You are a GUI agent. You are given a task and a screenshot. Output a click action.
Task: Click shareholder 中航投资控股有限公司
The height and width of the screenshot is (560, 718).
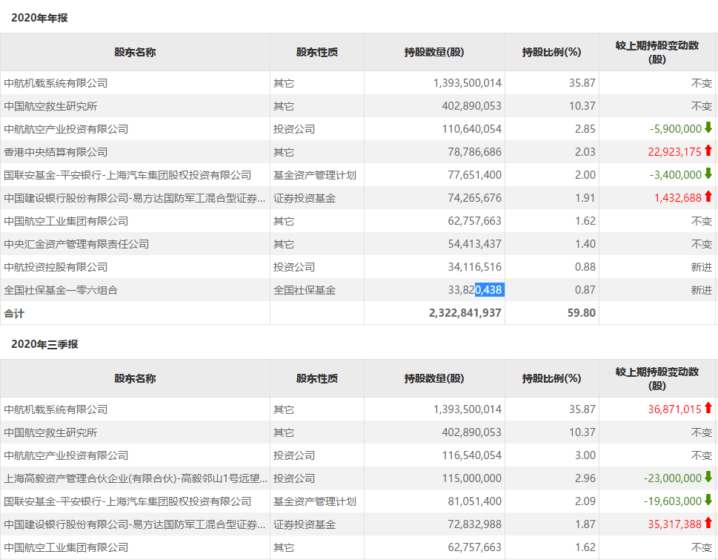pyautogui.click(x=56, y=267)
